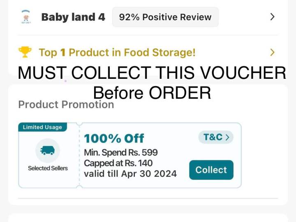Expand the Top 1 Product ranking arrow
The image size is (296, 222).
pos(272,53)
